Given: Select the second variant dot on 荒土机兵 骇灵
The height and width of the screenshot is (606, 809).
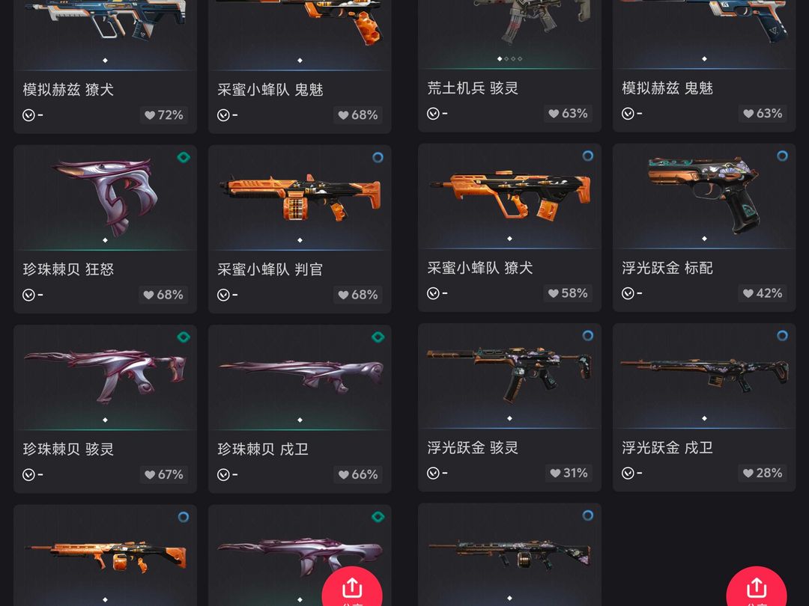Looking at the screenshot, I should coord(506,59).
